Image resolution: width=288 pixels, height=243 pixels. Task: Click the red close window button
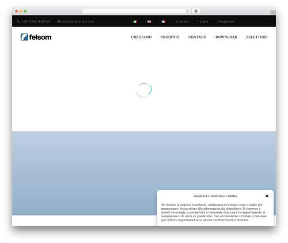point(17,11)
